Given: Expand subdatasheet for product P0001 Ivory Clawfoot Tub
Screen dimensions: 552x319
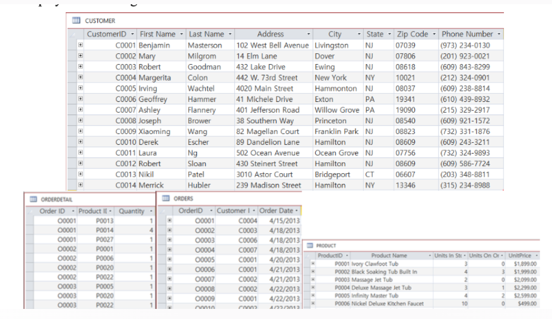Looking at the screenshot, I should point(313,263).
